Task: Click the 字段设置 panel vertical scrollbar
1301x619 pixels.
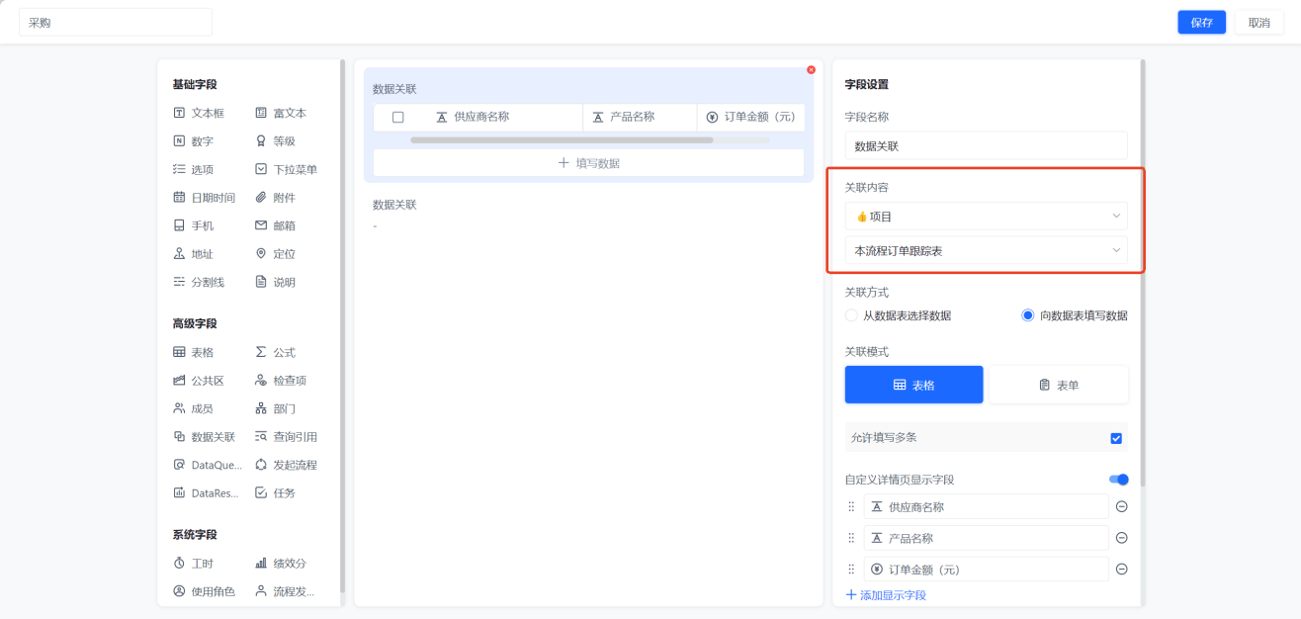Action: [x=1143, y=272]
